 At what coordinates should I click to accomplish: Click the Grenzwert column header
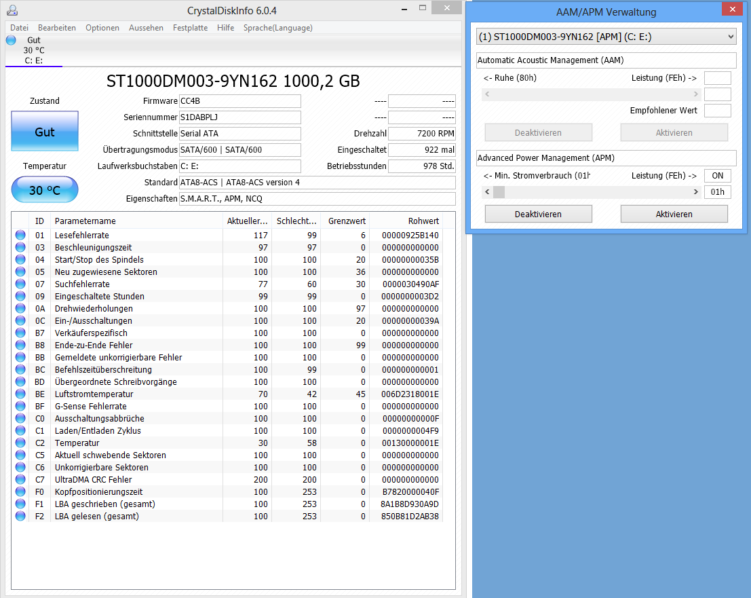pos(345,221)
